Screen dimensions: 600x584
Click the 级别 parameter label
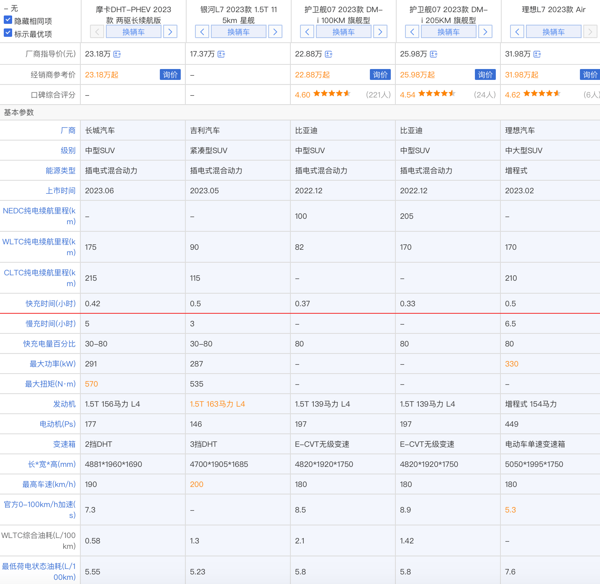point(68,151)
